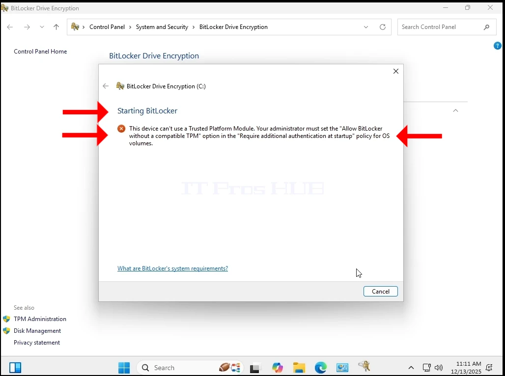Open address bar history dropdown
505x376 pixels.
(x=366, y=27)
